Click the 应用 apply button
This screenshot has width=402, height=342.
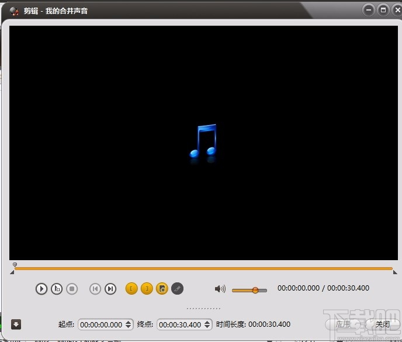point(343,324)
